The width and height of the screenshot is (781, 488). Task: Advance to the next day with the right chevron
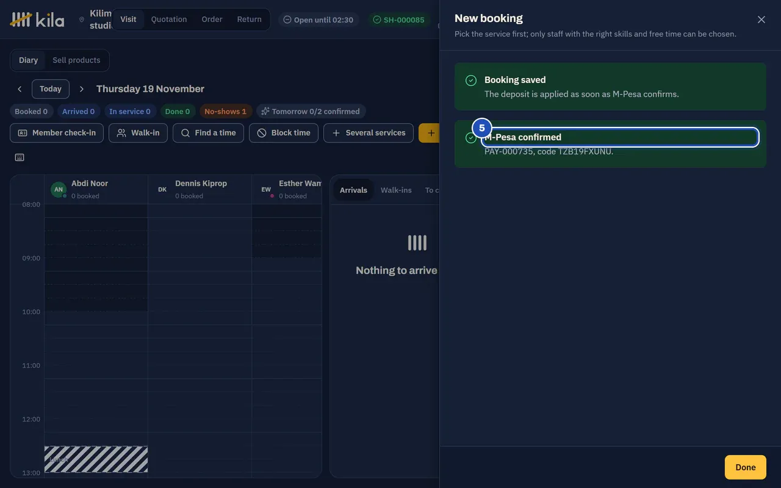pos(82,89)
